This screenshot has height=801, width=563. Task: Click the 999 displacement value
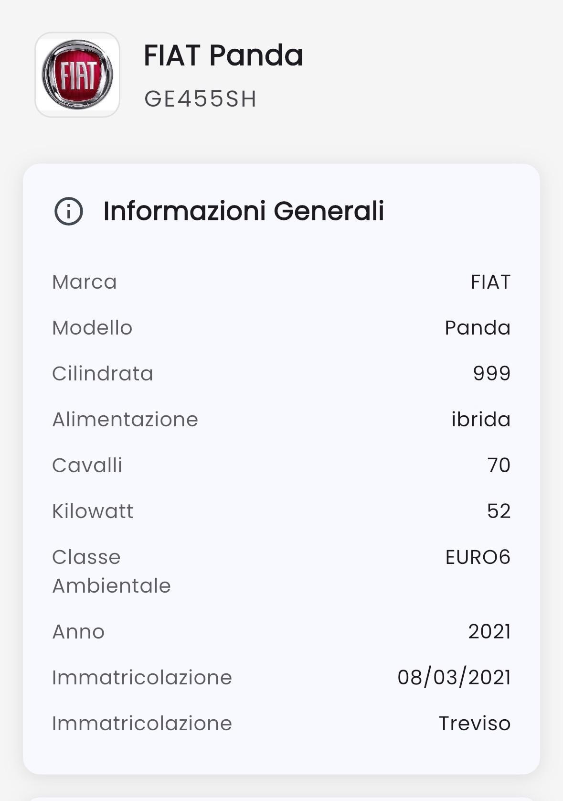(x=491, y=374)
